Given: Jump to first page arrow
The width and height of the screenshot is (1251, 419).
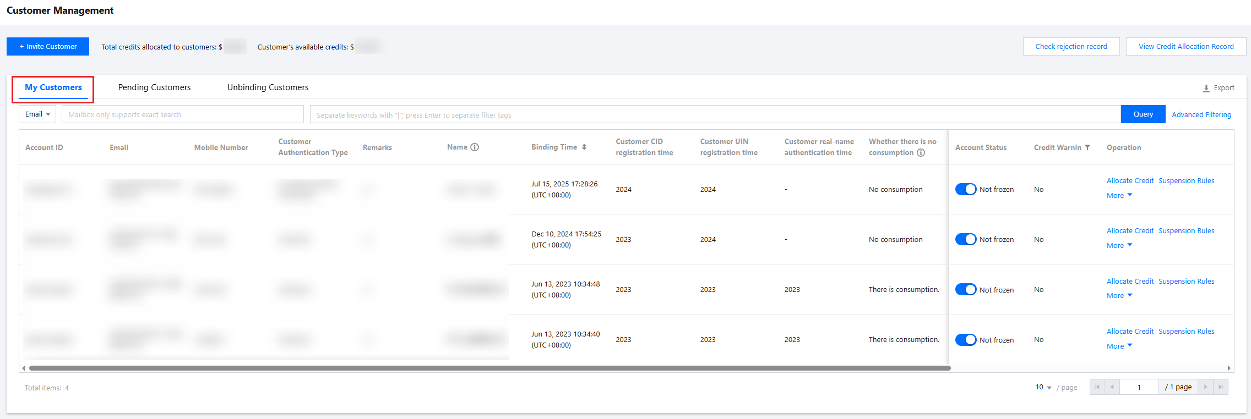Looking at the screenshot, I should click(1097, 387).
